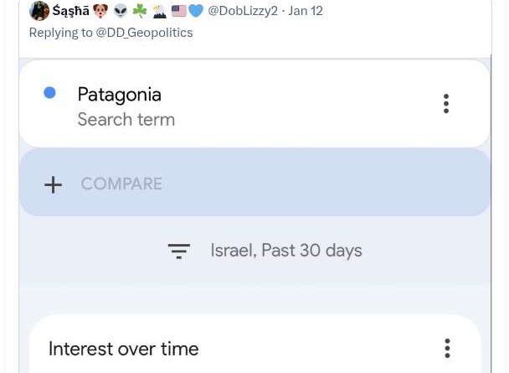The image size is (509, 373).
Task: Visit the @DD_Geopolitics mention link
Action: point(144,33)
